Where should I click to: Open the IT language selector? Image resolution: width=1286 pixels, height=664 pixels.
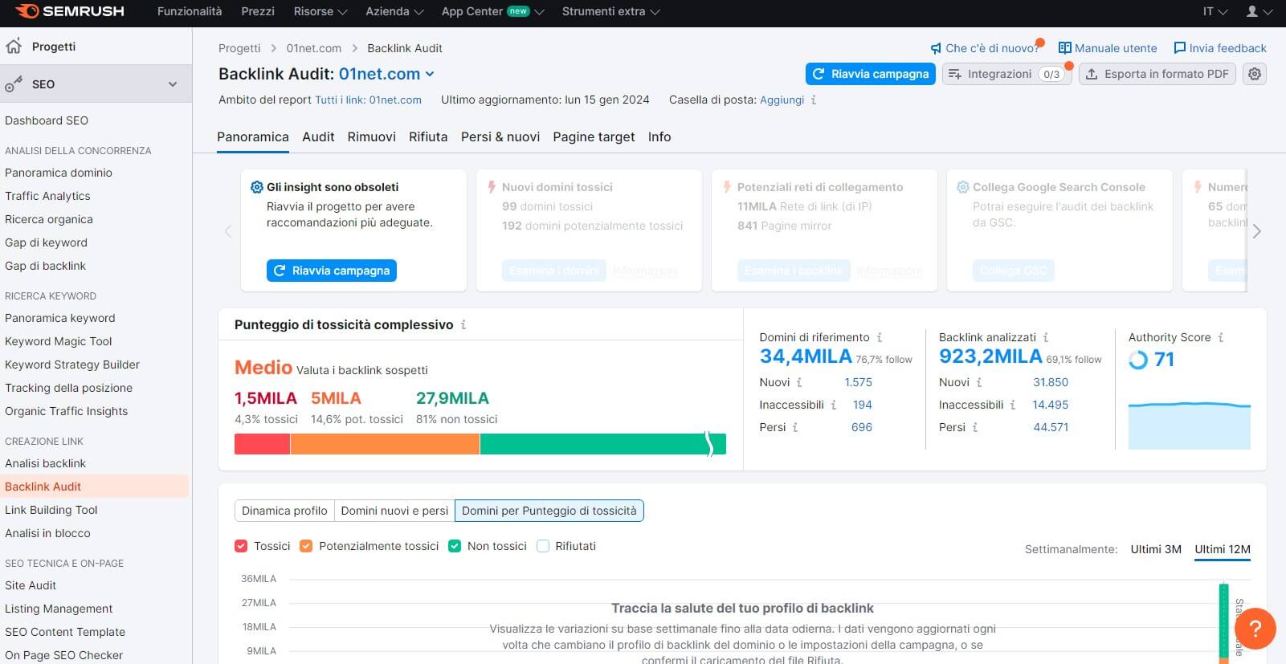(x=1215, y=11)
